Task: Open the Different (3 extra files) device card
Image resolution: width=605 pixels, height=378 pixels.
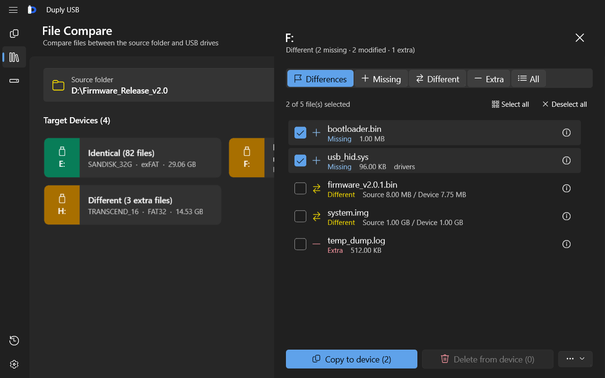Action: [132, 205]
